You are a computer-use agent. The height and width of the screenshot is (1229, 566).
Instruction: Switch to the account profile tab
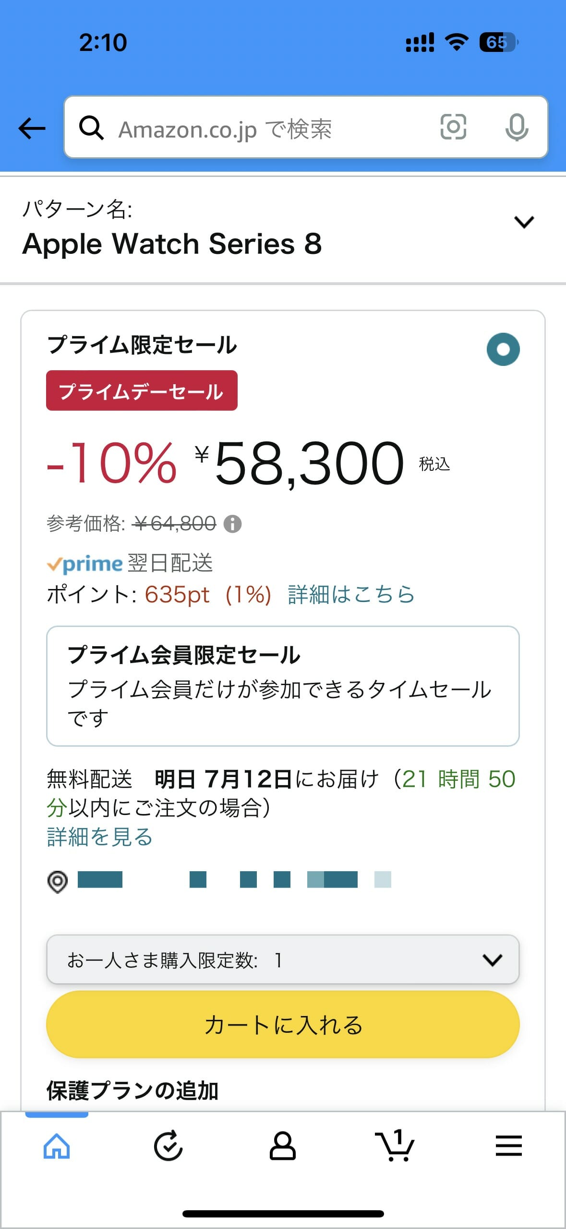(282, 1146)
